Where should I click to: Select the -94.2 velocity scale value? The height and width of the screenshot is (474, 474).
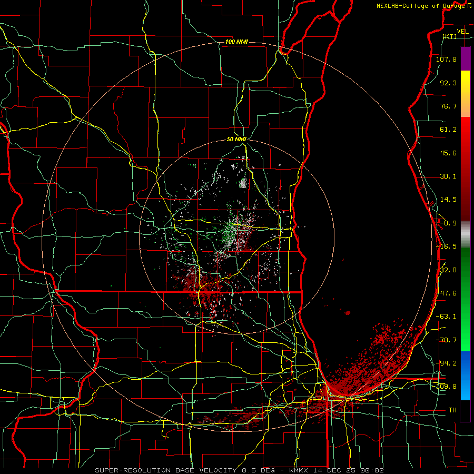tap(446, 363)
